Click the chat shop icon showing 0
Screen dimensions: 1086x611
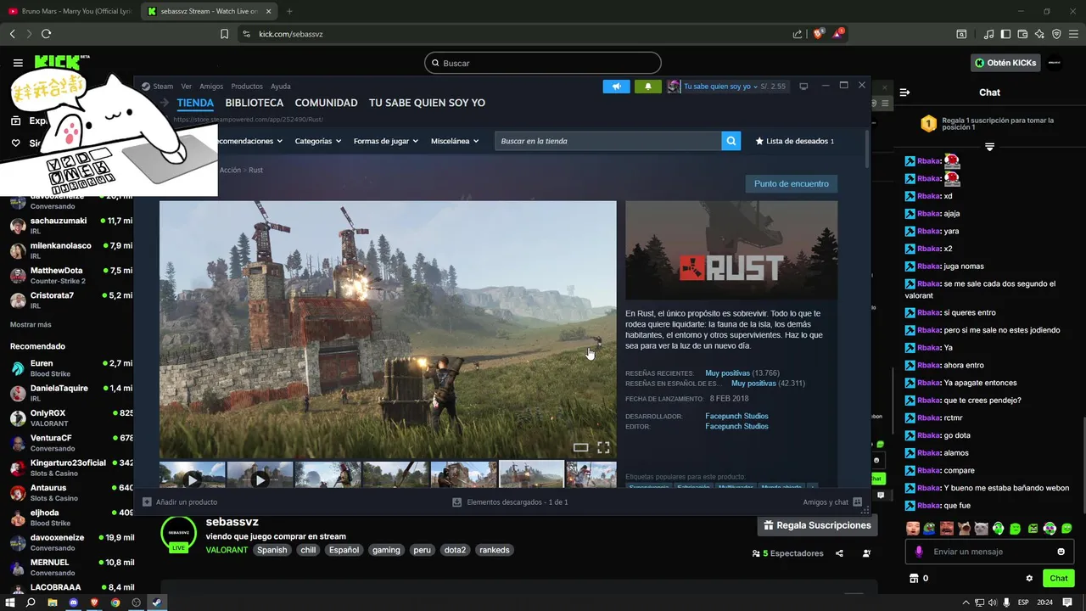914,578
